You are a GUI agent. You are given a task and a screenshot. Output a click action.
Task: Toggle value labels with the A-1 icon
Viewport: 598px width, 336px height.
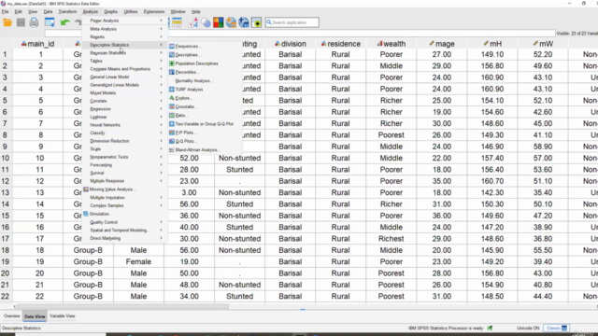pyautogui.click(x=193, y=22)
